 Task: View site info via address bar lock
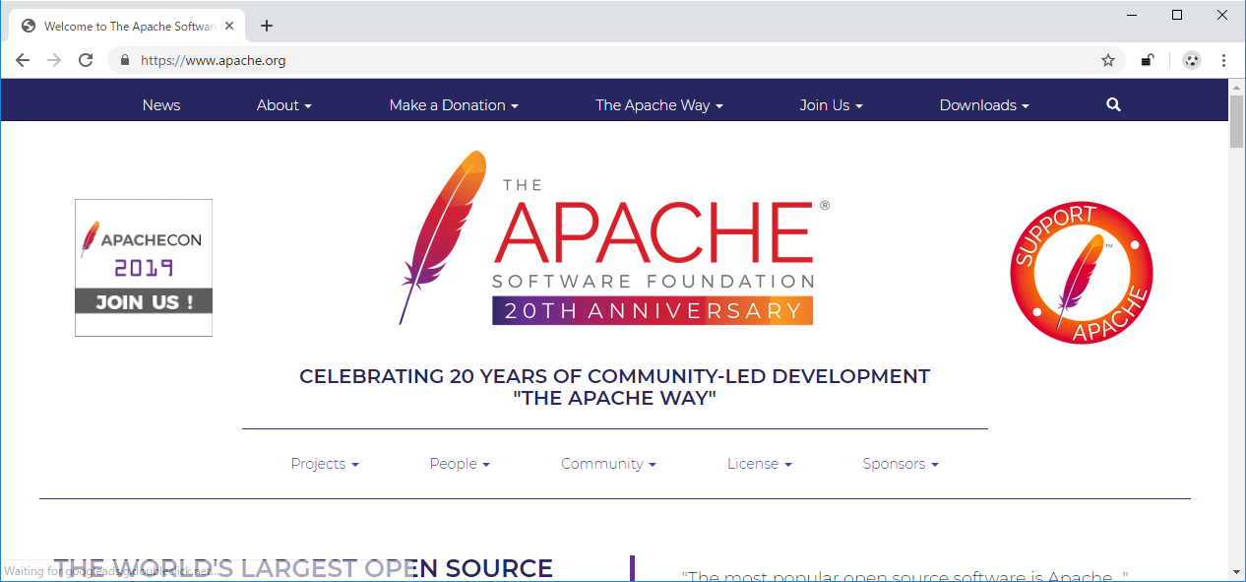[124, 60]
